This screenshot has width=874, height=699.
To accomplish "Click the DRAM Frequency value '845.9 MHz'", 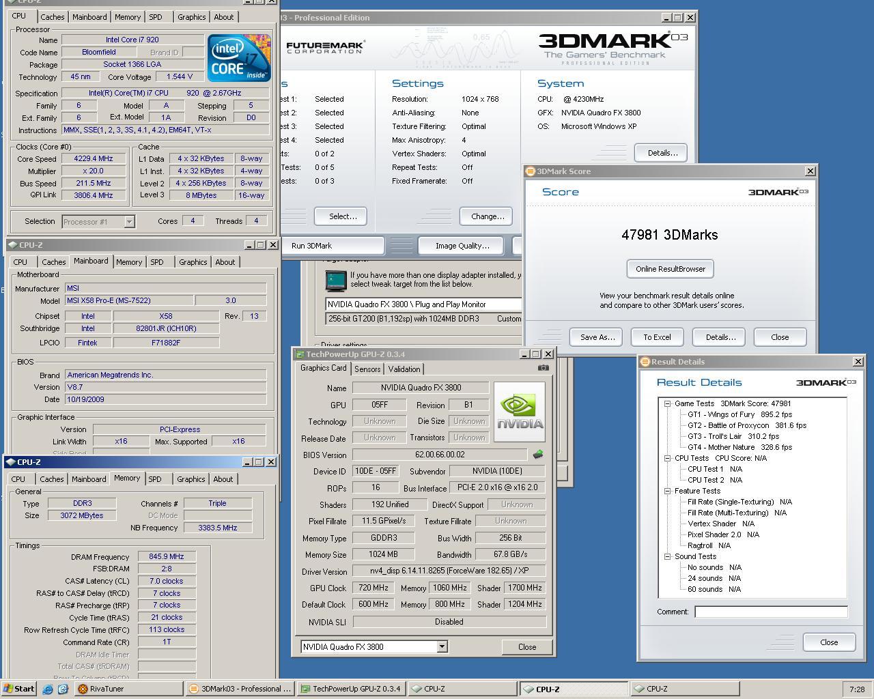I will point(167,556).
